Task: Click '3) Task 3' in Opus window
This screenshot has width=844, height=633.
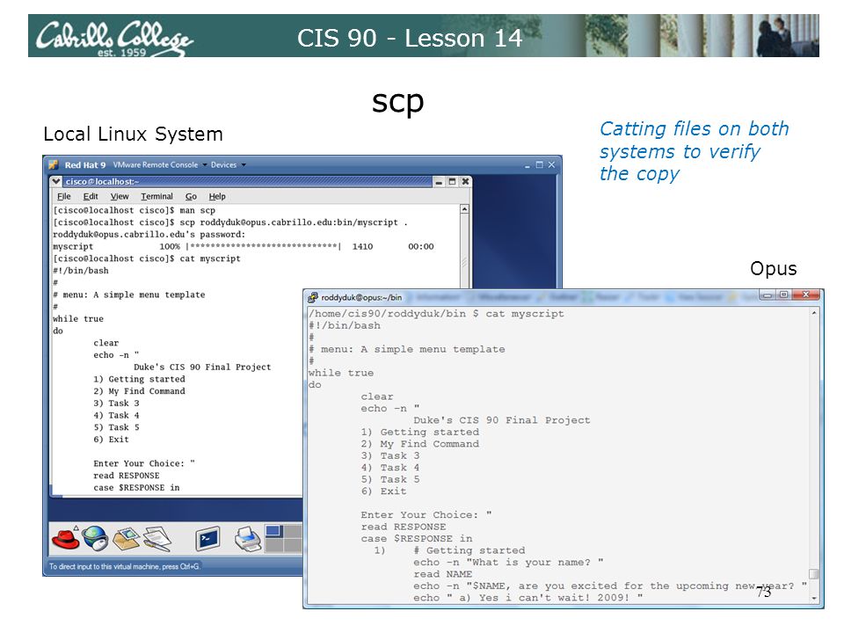Action: [390, 456]
